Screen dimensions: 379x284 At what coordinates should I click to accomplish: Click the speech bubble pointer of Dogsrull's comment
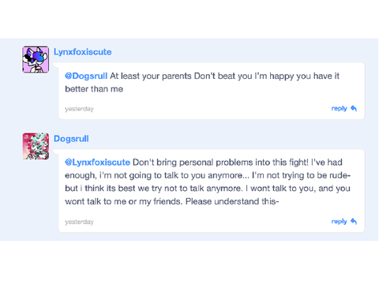[56, 151]
